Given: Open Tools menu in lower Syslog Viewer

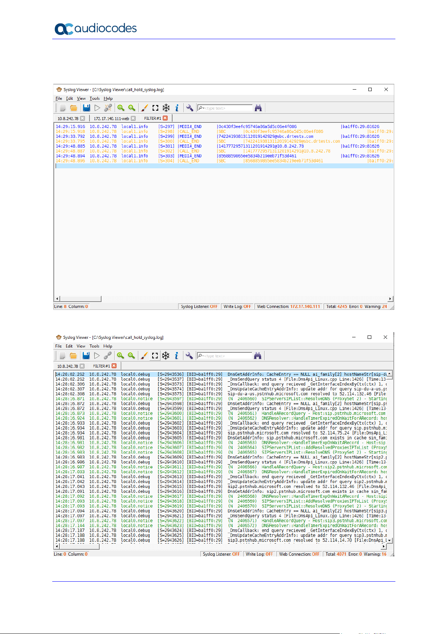Looking at the screenshot, I should point(94,346).
